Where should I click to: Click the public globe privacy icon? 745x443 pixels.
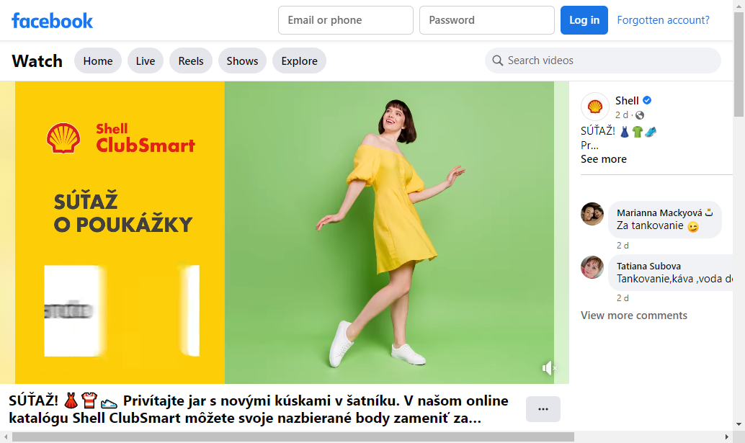coord(640,115)
